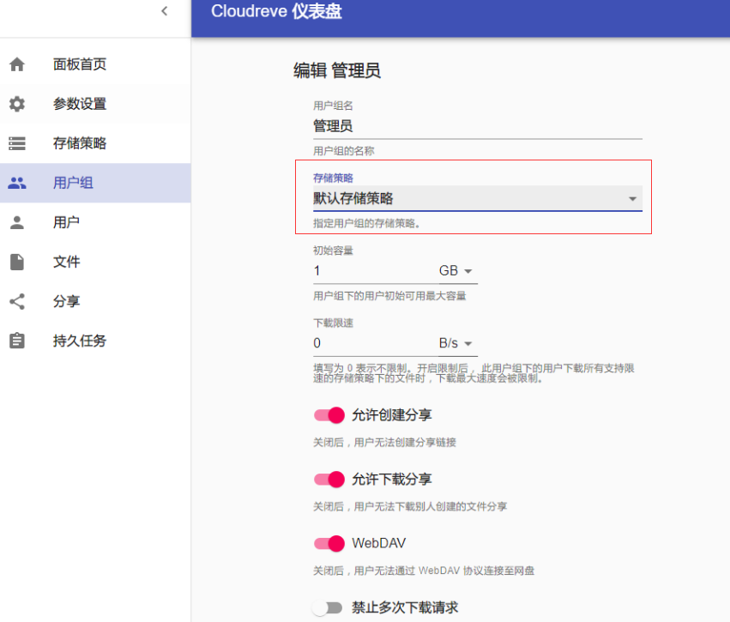Open the 存储策略 dropdown
730x622 pixels.
click(x=477, y=198)
